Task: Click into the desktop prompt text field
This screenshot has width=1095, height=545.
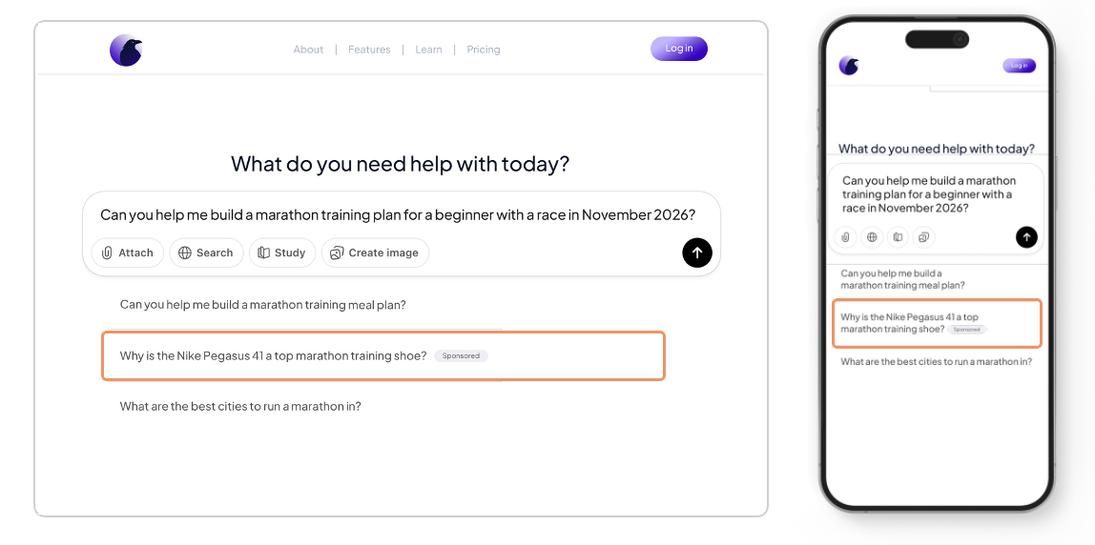Action: coord(397,215)
